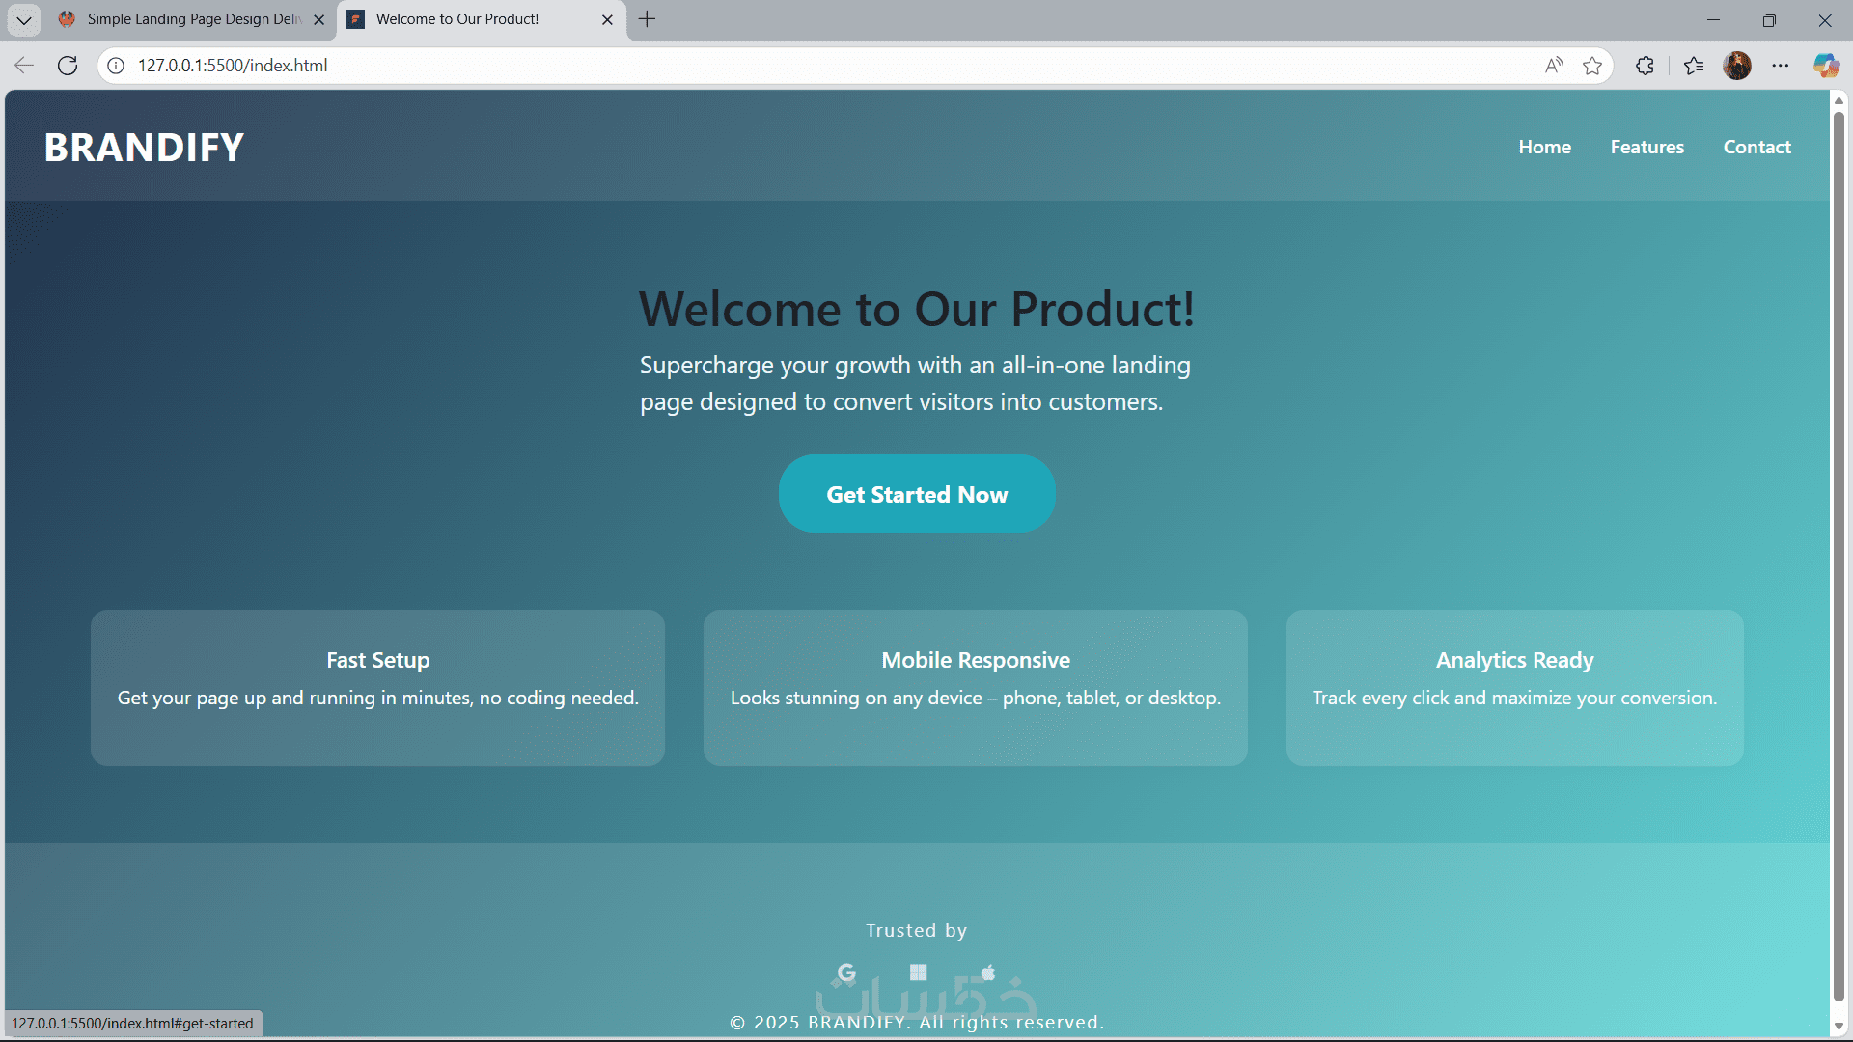Expand the tab search dropdown arrow
The width and height of the screenshot is (1853, 1042).
24,19
